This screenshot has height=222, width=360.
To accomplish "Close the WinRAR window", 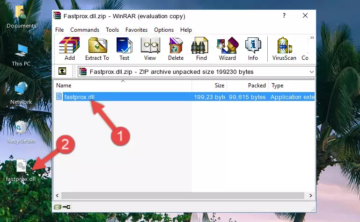I will [305, 15].
